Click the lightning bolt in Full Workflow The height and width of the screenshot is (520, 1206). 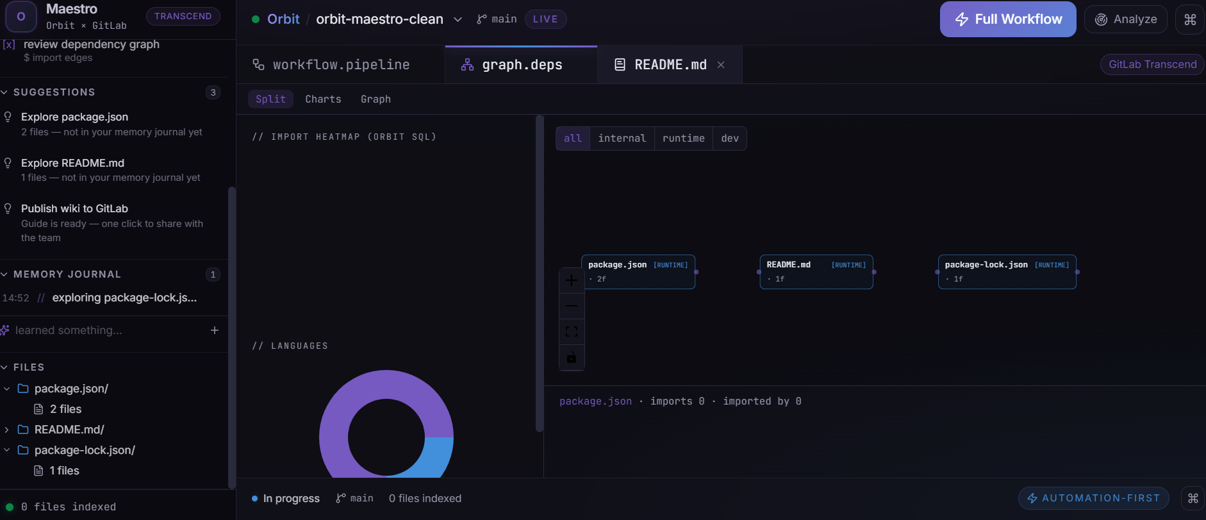click(962, 19)
